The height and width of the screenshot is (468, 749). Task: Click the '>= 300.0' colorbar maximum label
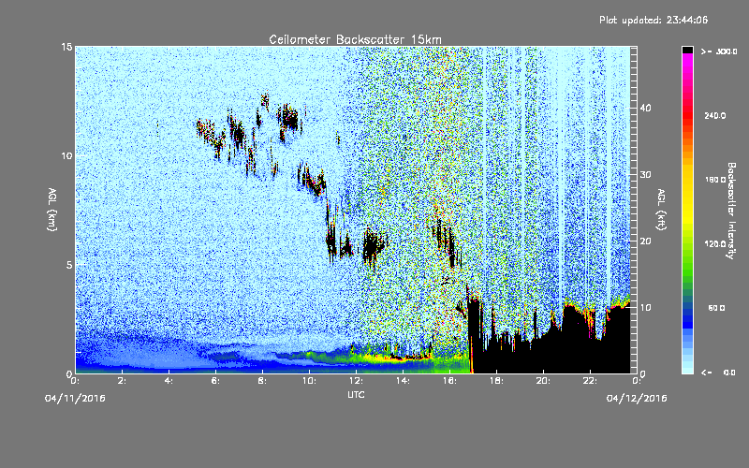719,51
